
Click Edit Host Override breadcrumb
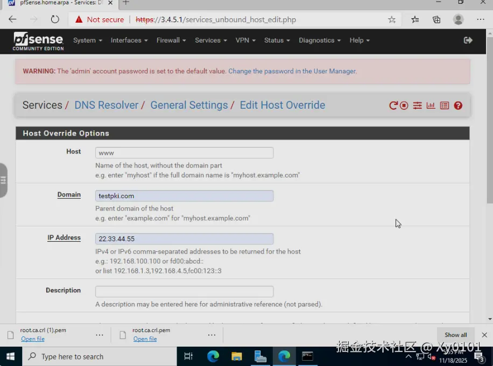pyautogui.click(x=283, y=105)
